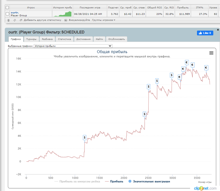Click the 'Визуализируйте' link
Viewport: 220px width, 191px height.
point(79,20)
